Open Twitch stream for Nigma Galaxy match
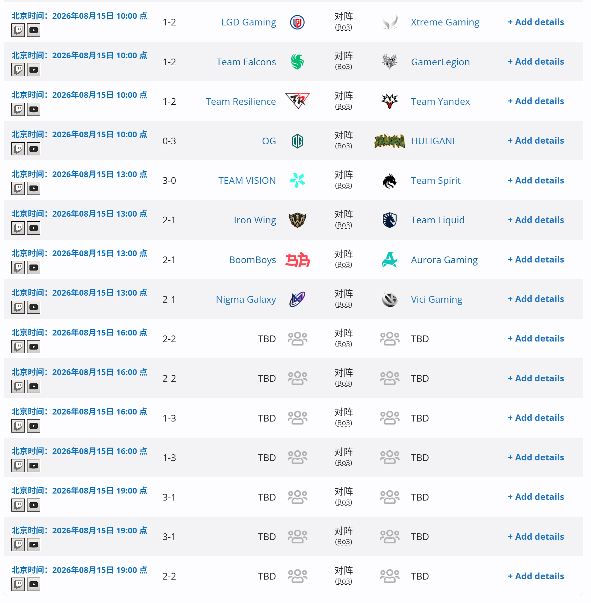The height and width of the screenshot is (603, 591). coord(18,307)
